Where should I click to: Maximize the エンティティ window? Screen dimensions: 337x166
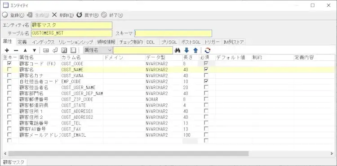[312, 5]
